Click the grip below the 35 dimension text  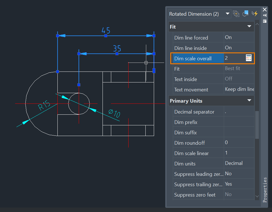(117, 54)
